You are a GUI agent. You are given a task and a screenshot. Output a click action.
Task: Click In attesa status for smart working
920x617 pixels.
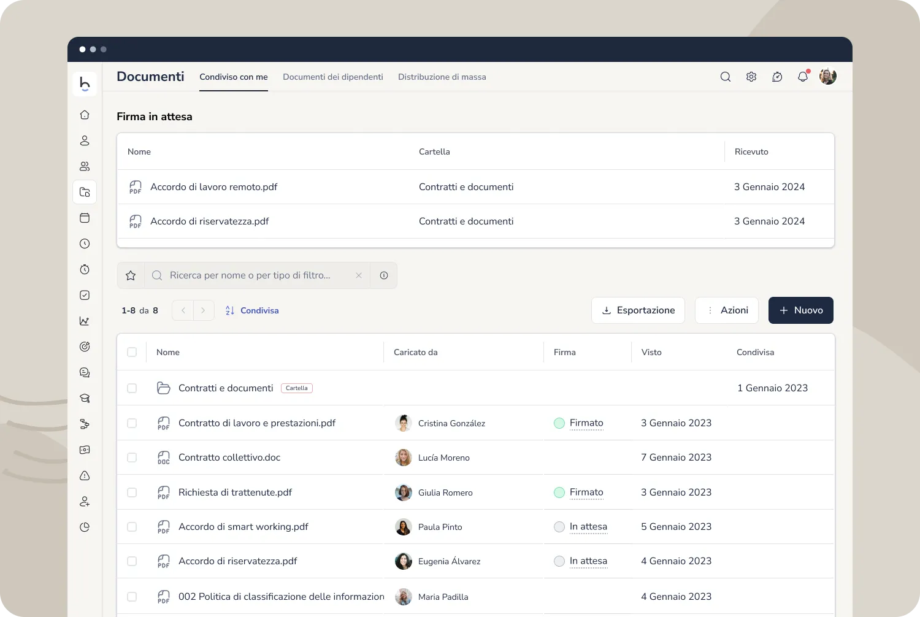[x=588, y=527]
